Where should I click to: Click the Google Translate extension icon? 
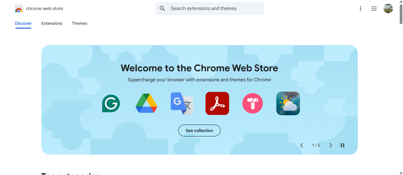click(x=182, y=103)
